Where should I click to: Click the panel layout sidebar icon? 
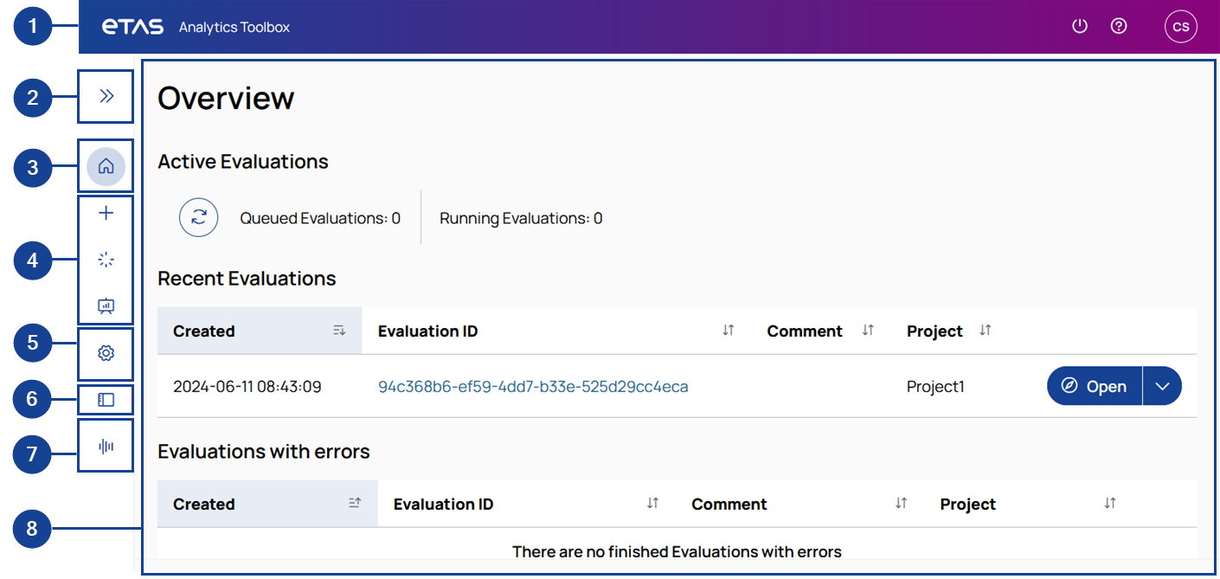[106, 400]
